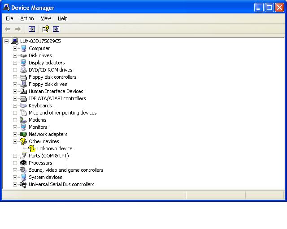
Task: Expand the Keyboards node
Action: pyautogui.click(x=15, y=106)
